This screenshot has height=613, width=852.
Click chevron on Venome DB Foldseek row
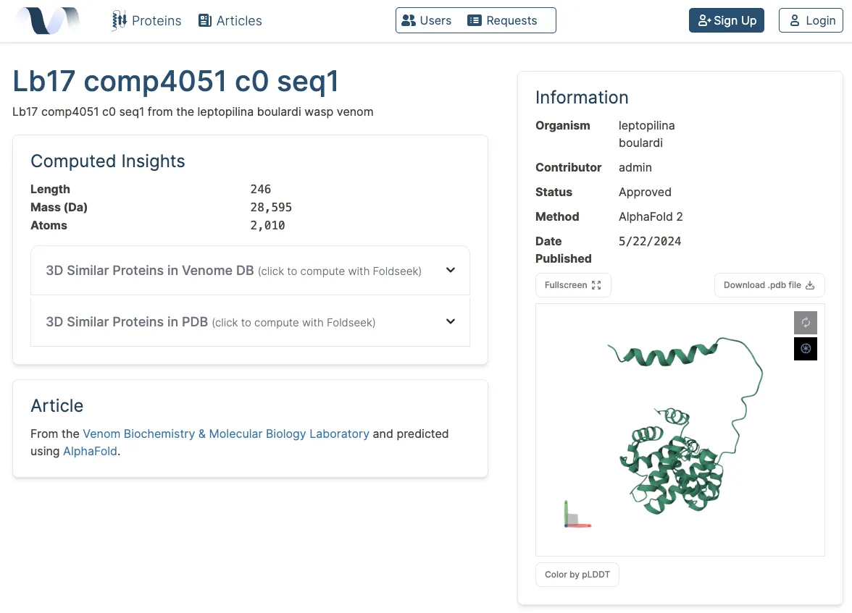pos(451,270)
